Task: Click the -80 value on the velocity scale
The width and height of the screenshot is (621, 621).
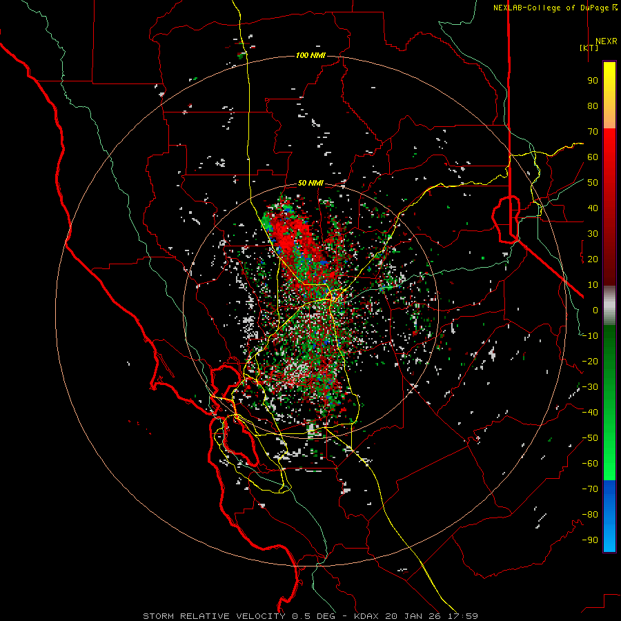Action: [x=590, y=515]
